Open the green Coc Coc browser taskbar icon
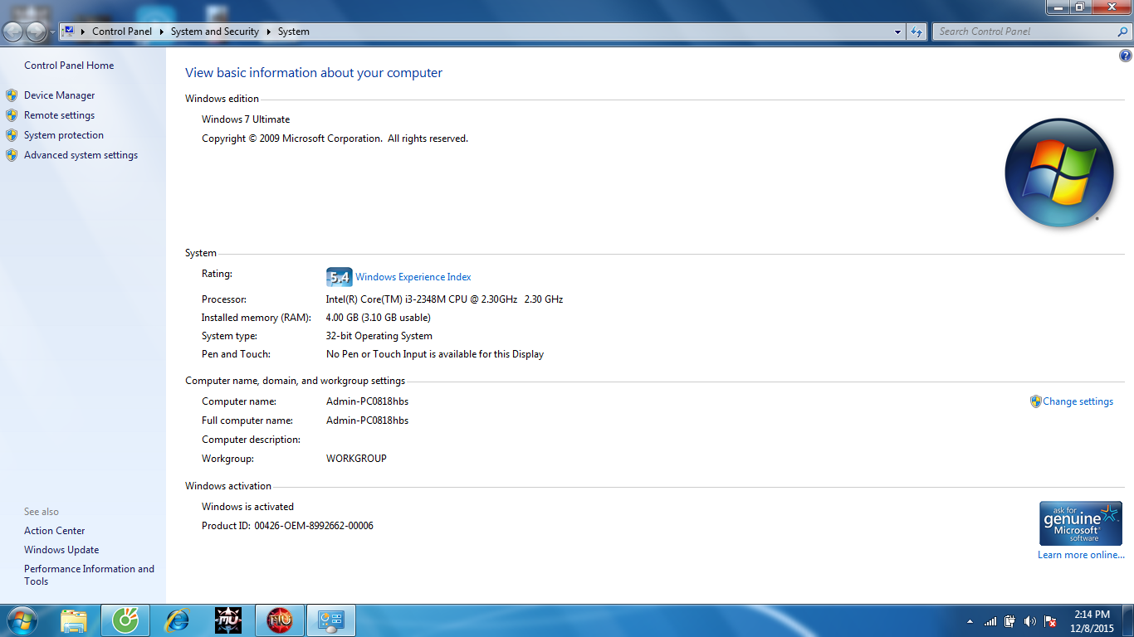This screenshot has height=637, width=1134. tap(125, 620)
